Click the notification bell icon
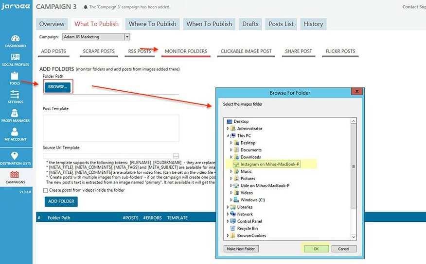 (x=86, y=7)
